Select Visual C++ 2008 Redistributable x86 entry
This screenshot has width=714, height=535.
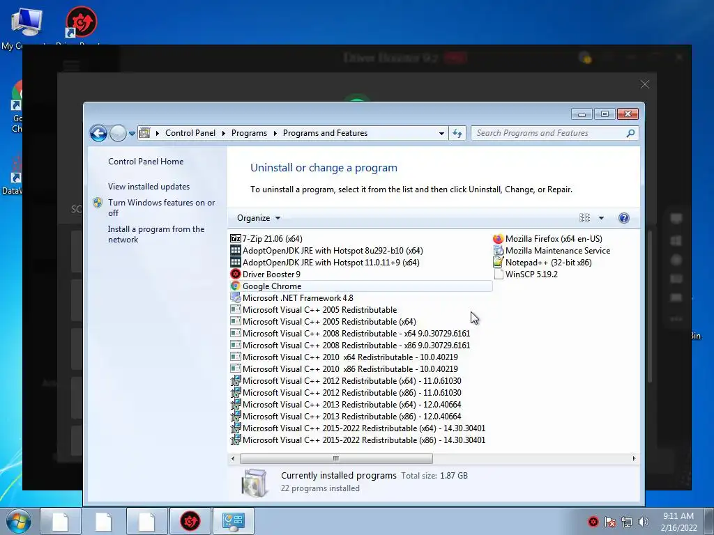pos(350,346)
